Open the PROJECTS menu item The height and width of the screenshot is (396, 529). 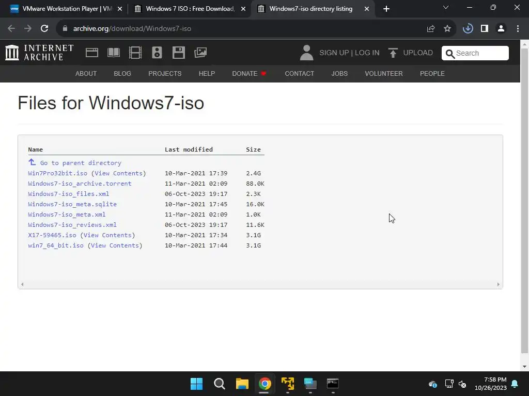[165, 73]
